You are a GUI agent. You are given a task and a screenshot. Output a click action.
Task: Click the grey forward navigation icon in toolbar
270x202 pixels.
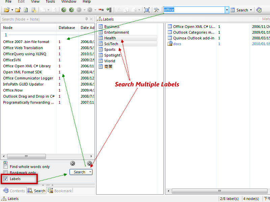(x=90, y=10)
